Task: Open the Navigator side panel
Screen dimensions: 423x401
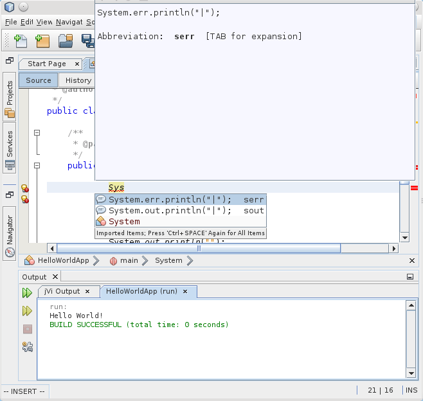Action: click(10, 233)
